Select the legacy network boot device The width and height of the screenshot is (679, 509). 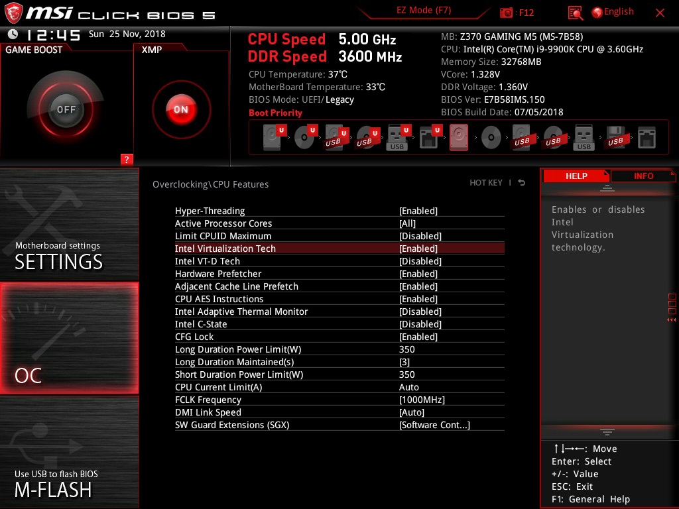tap(647, 138)
